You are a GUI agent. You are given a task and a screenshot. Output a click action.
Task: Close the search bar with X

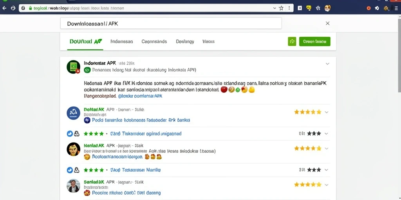[327, 23]
